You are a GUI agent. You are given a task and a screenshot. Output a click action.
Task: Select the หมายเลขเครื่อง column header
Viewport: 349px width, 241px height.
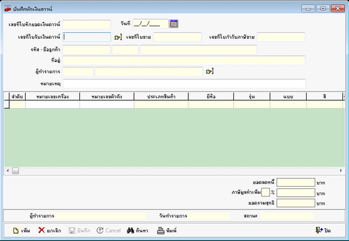coord(52,96)
